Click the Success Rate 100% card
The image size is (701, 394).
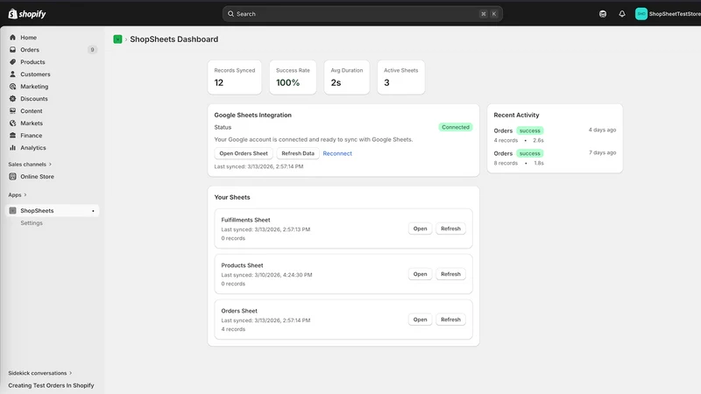pos(293,77)
